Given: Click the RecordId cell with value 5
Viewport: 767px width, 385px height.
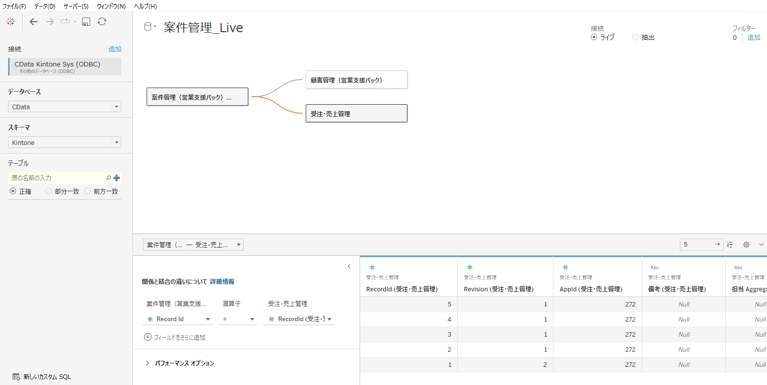Looking at the screenshot, I should (409, 304).
